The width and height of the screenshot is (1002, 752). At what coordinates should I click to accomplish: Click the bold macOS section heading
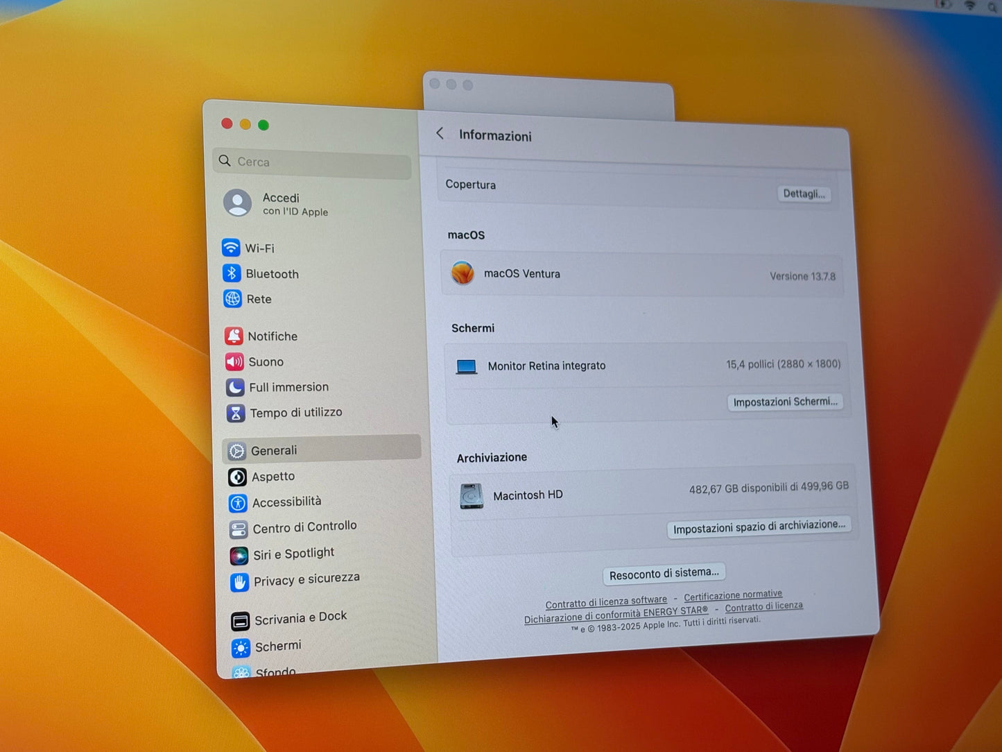(466, 234)
